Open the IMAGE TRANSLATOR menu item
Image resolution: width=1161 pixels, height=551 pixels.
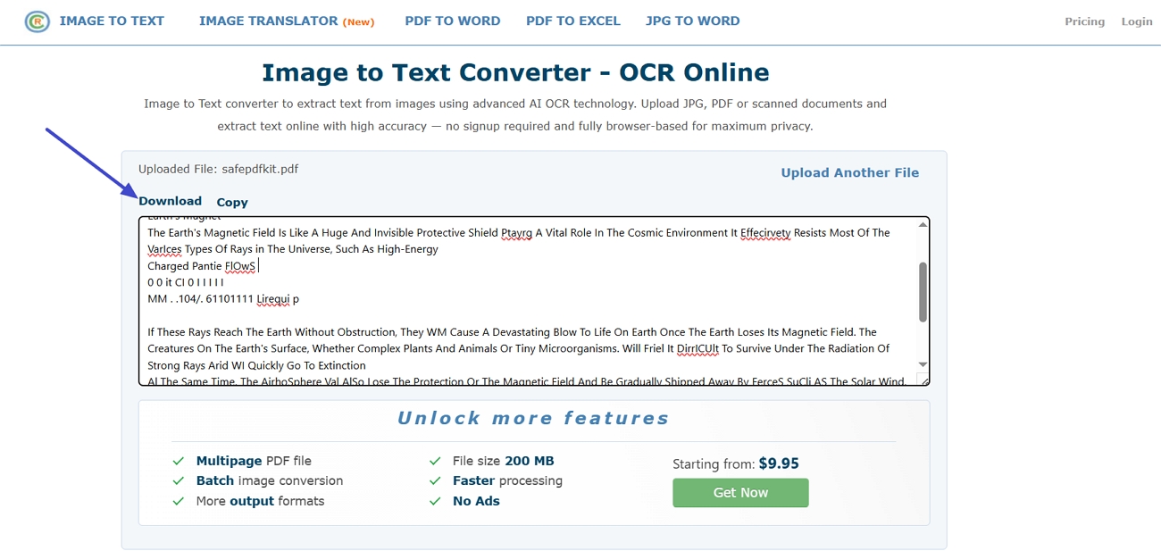[x=287, y=21]
